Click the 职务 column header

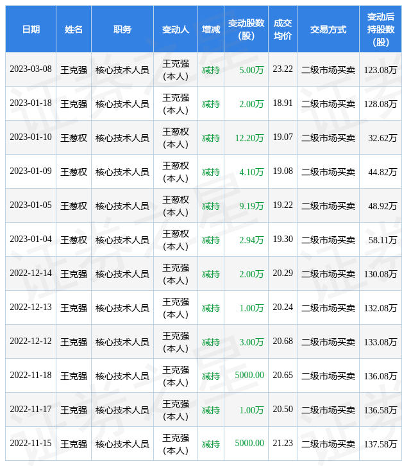[122, 30]
